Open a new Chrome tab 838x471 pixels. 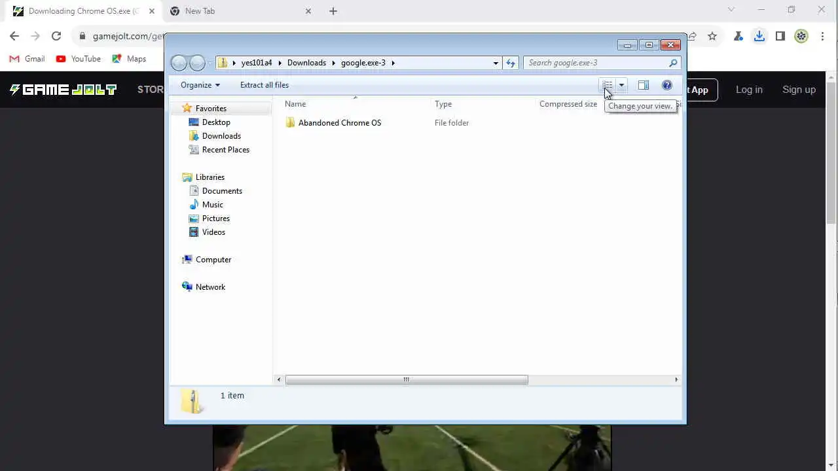click(333, 11)
